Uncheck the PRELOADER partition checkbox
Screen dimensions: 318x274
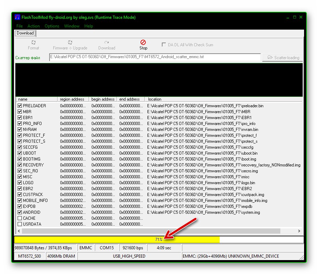tap(20, 106)
